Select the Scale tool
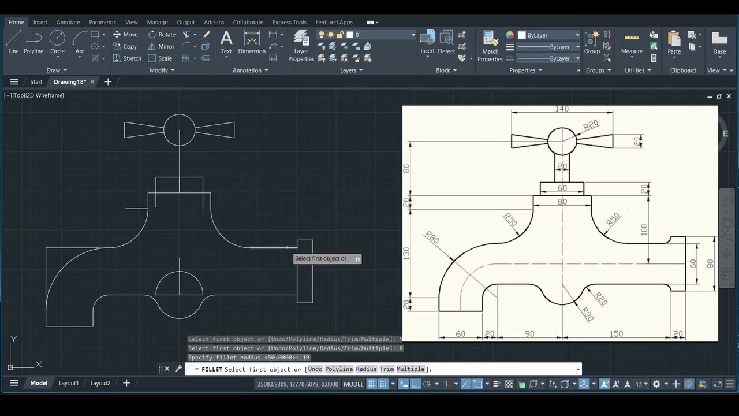 click(x=160, y=58)
